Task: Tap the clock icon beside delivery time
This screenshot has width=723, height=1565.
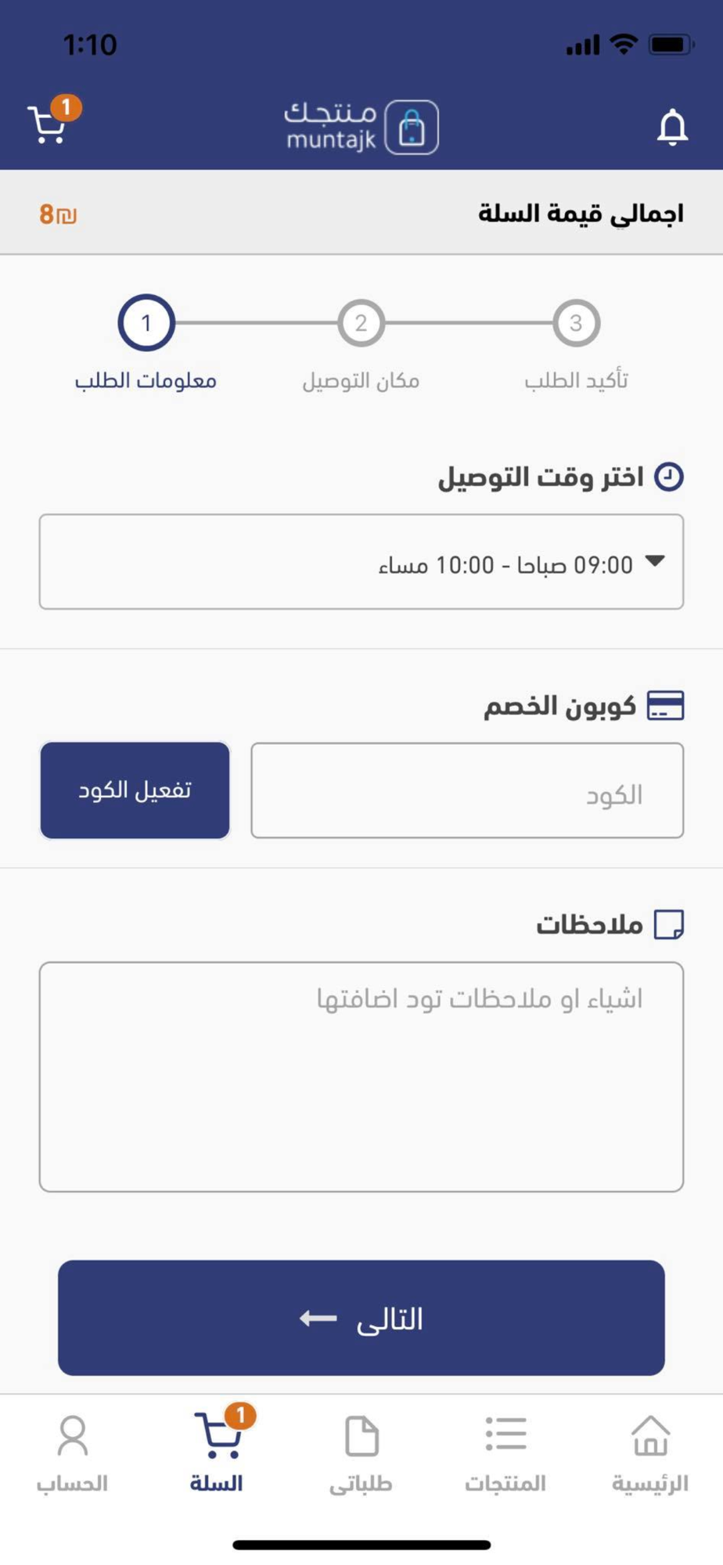Action: [x=668, y=477]
